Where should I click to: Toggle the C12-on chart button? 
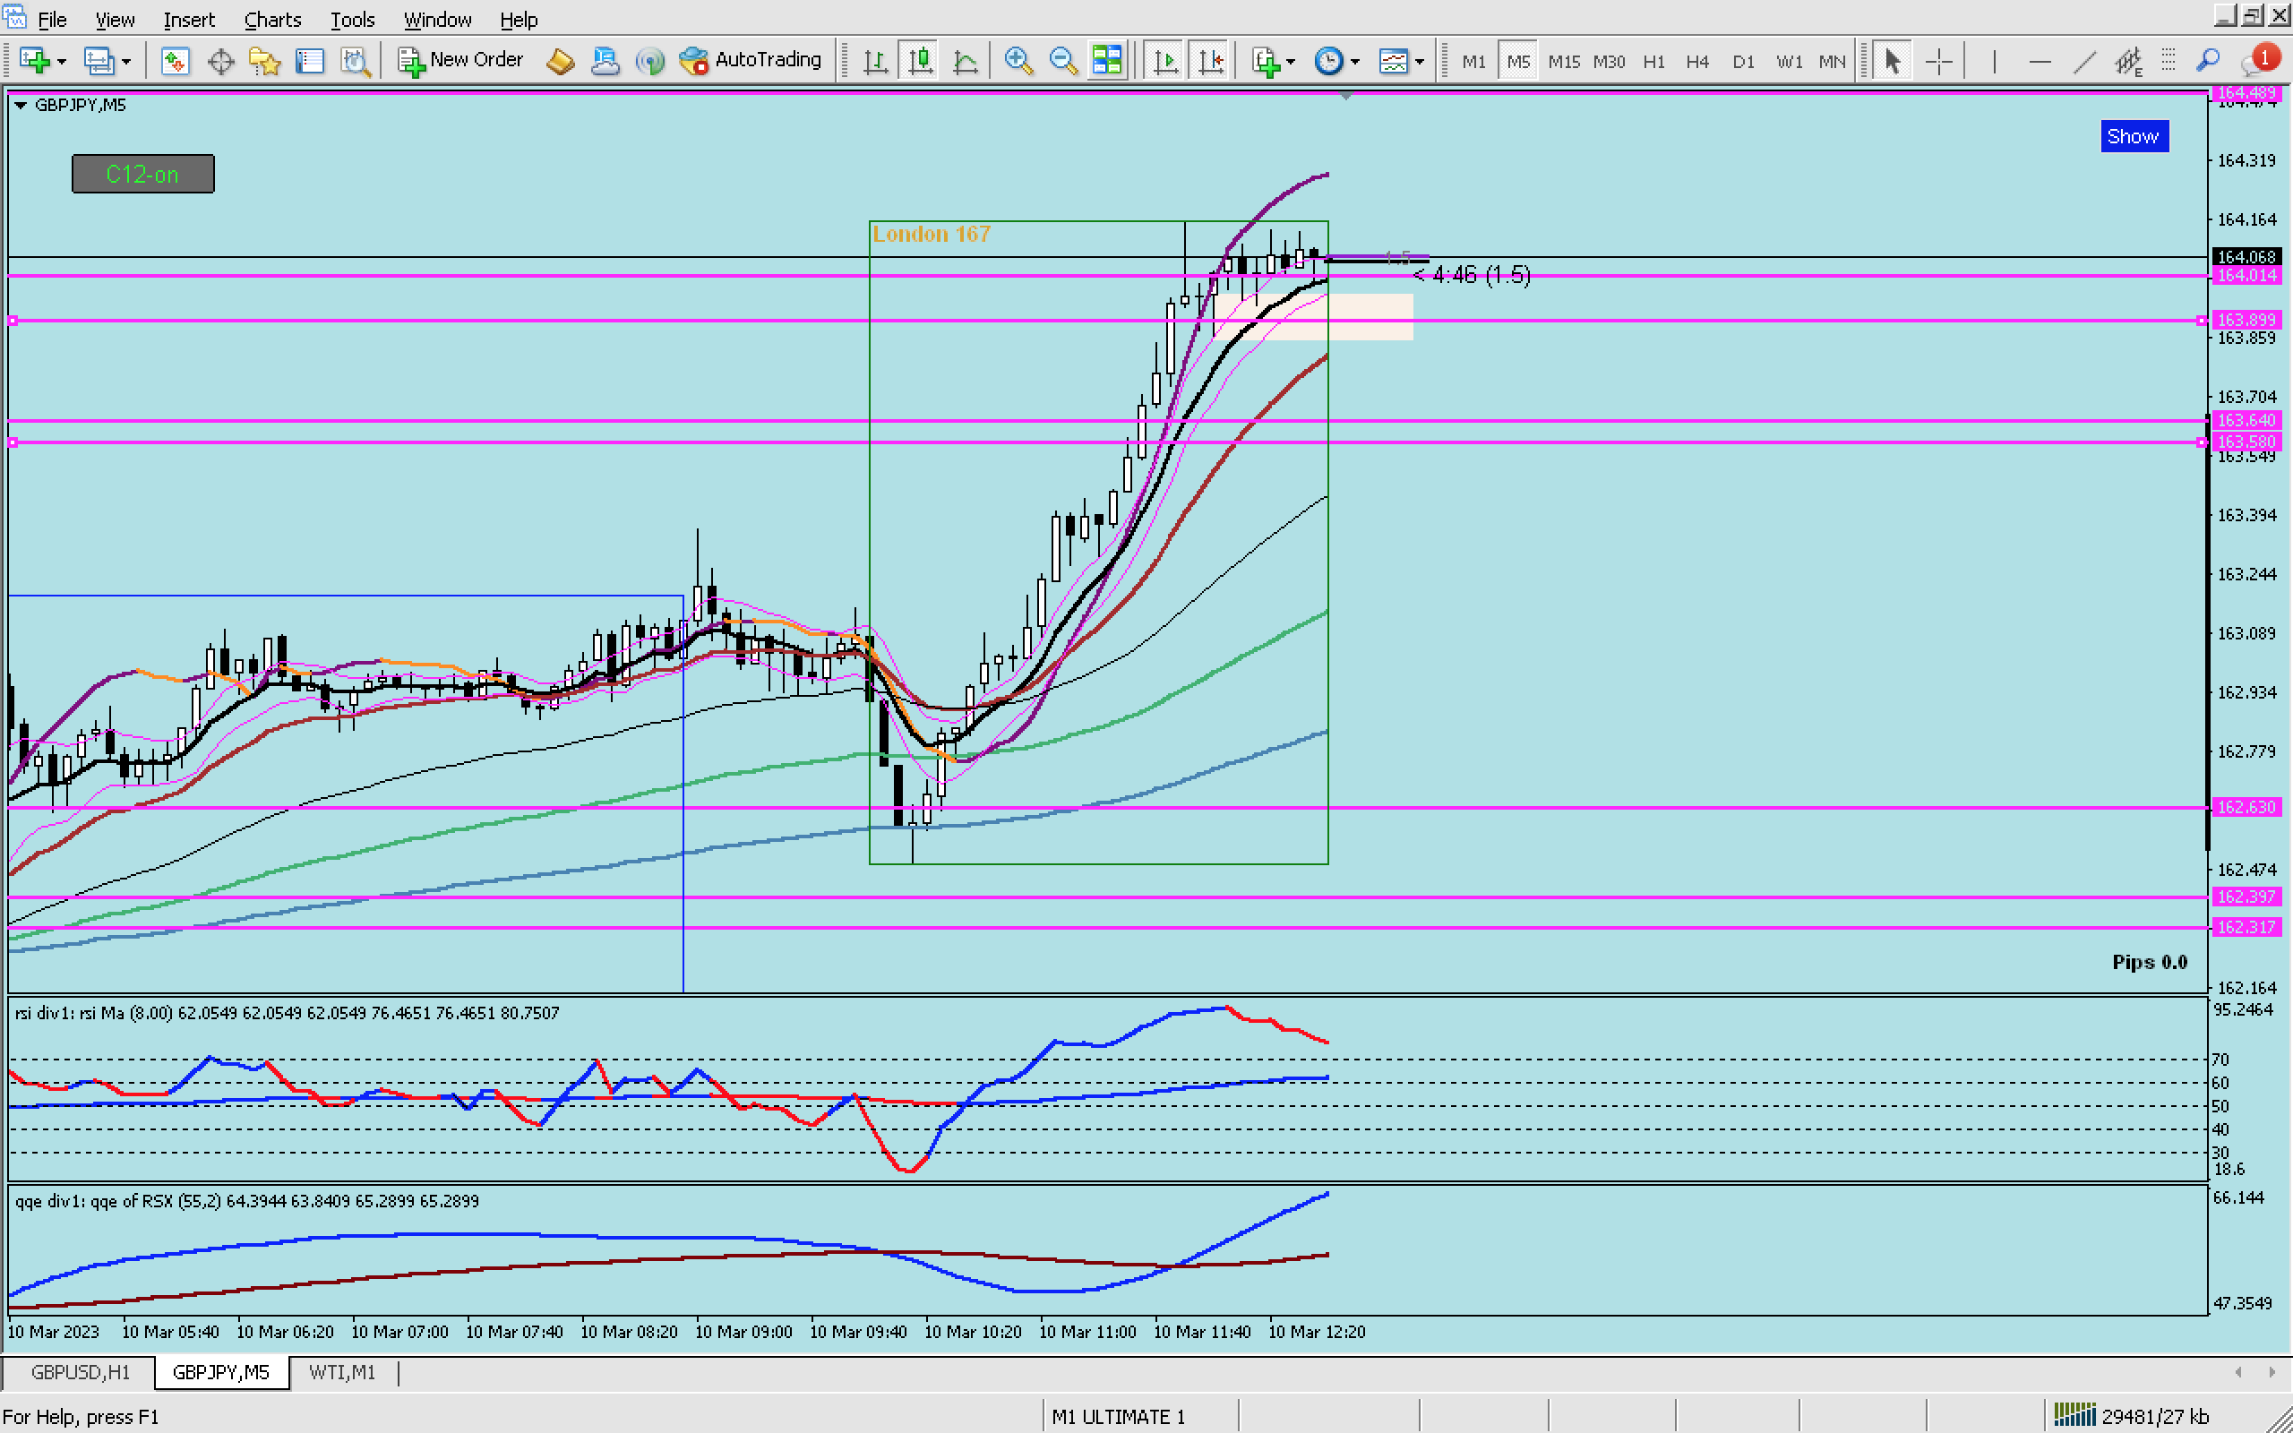(x=143, y=175)
